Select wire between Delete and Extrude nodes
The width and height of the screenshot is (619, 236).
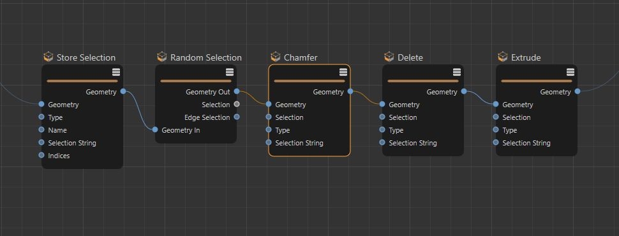(480, 98)
